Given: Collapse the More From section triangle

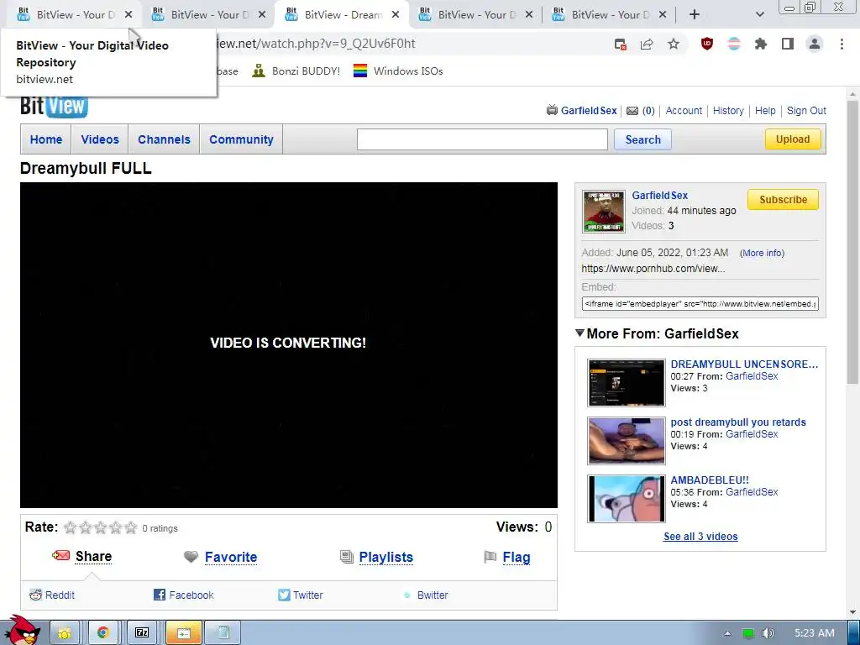Looking at the screenshot, I should [x=579, y=333].
